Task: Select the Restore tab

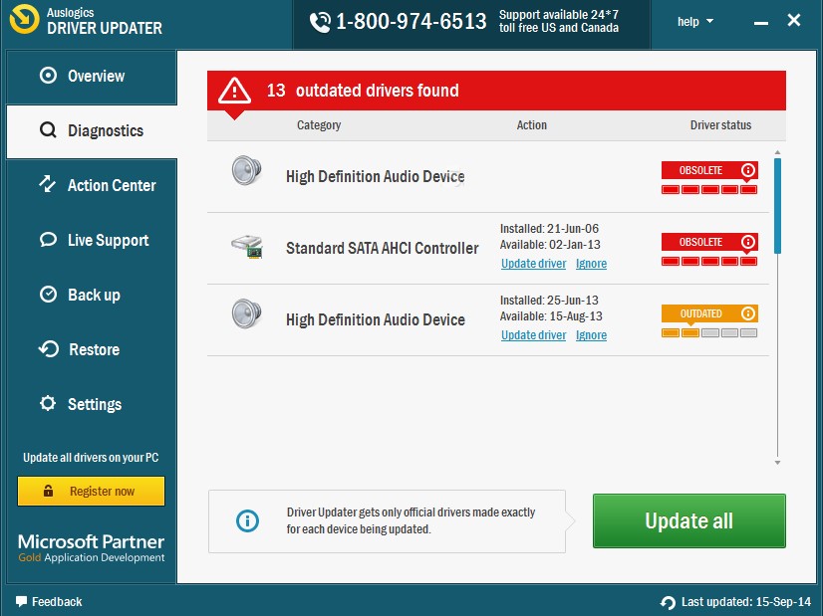Action: [x=92, y=349]
